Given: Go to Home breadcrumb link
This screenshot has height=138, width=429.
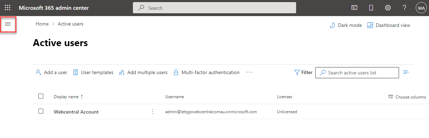Looking at the screenshot, I should 42,24.
